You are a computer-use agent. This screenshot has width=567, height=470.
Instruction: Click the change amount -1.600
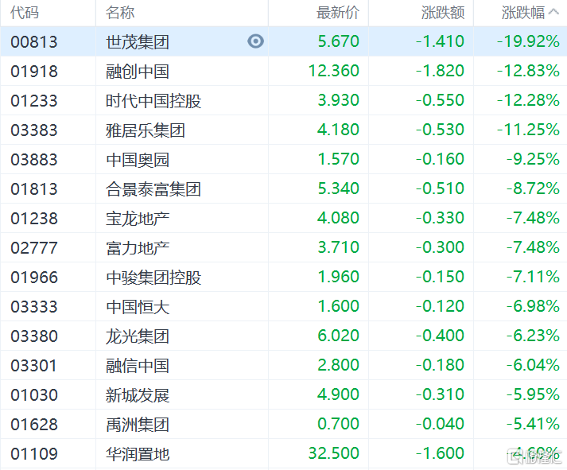440,453
